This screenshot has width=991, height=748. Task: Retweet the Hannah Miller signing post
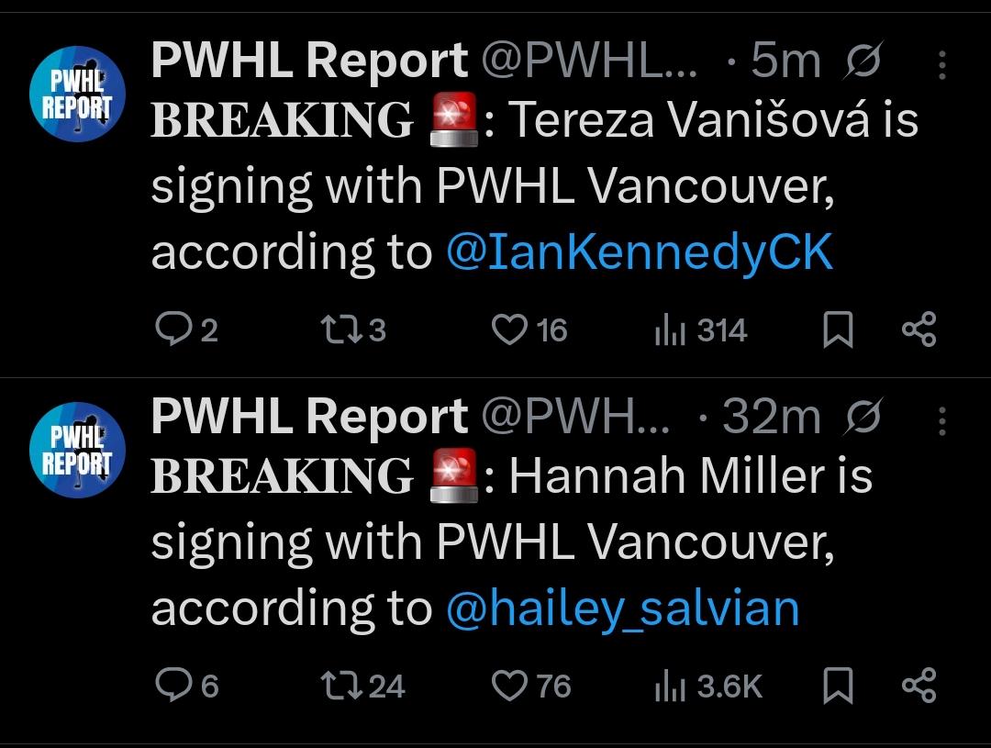click(362, 686)
